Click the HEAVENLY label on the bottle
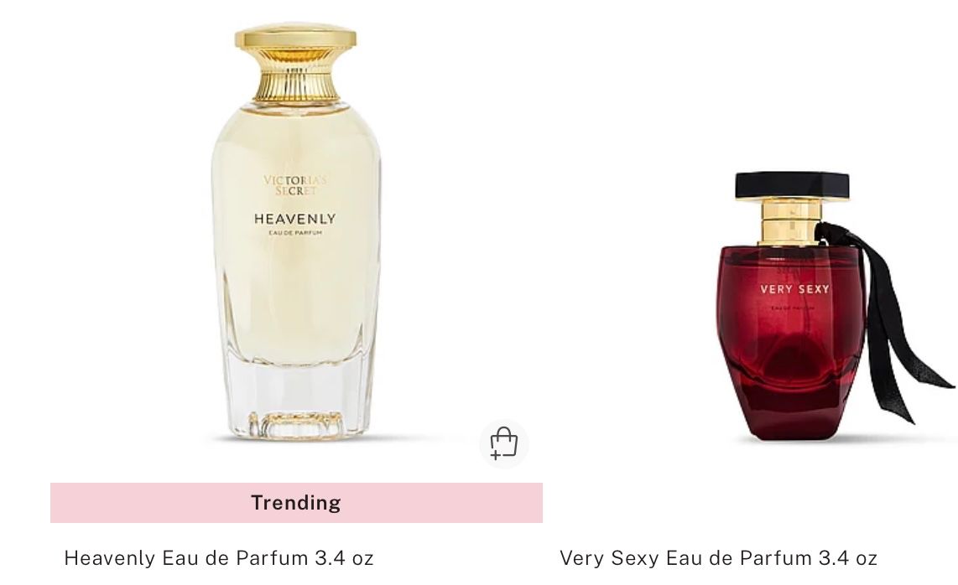This screenshot has height=585, width=958. 295,219
